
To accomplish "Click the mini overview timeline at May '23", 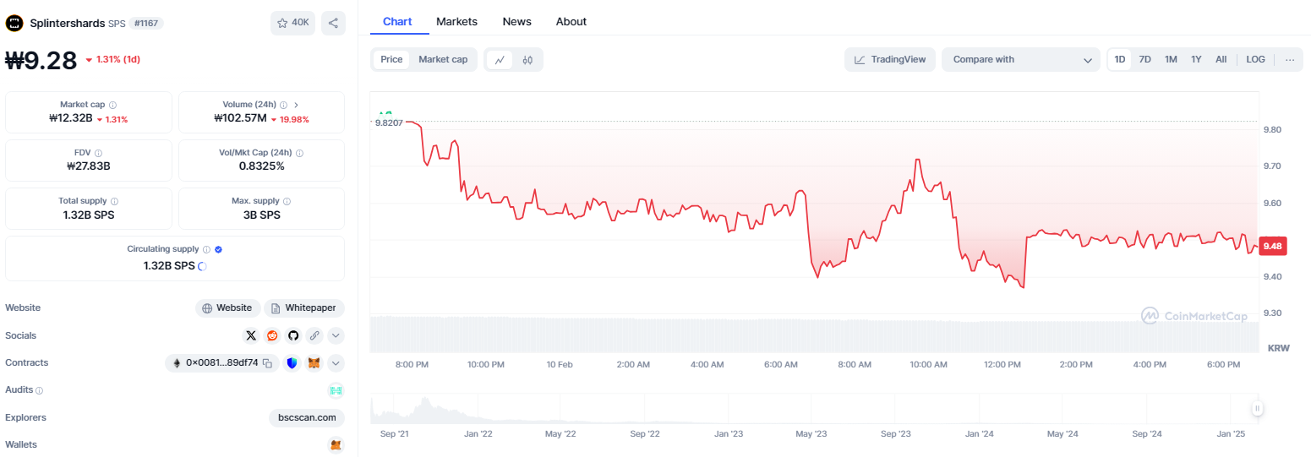I will click(x=811, y=433).
